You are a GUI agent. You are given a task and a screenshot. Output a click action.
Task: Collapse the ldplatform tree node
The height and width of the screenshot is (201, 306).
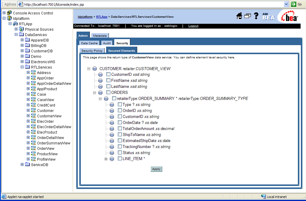click(x=4, y=18)
